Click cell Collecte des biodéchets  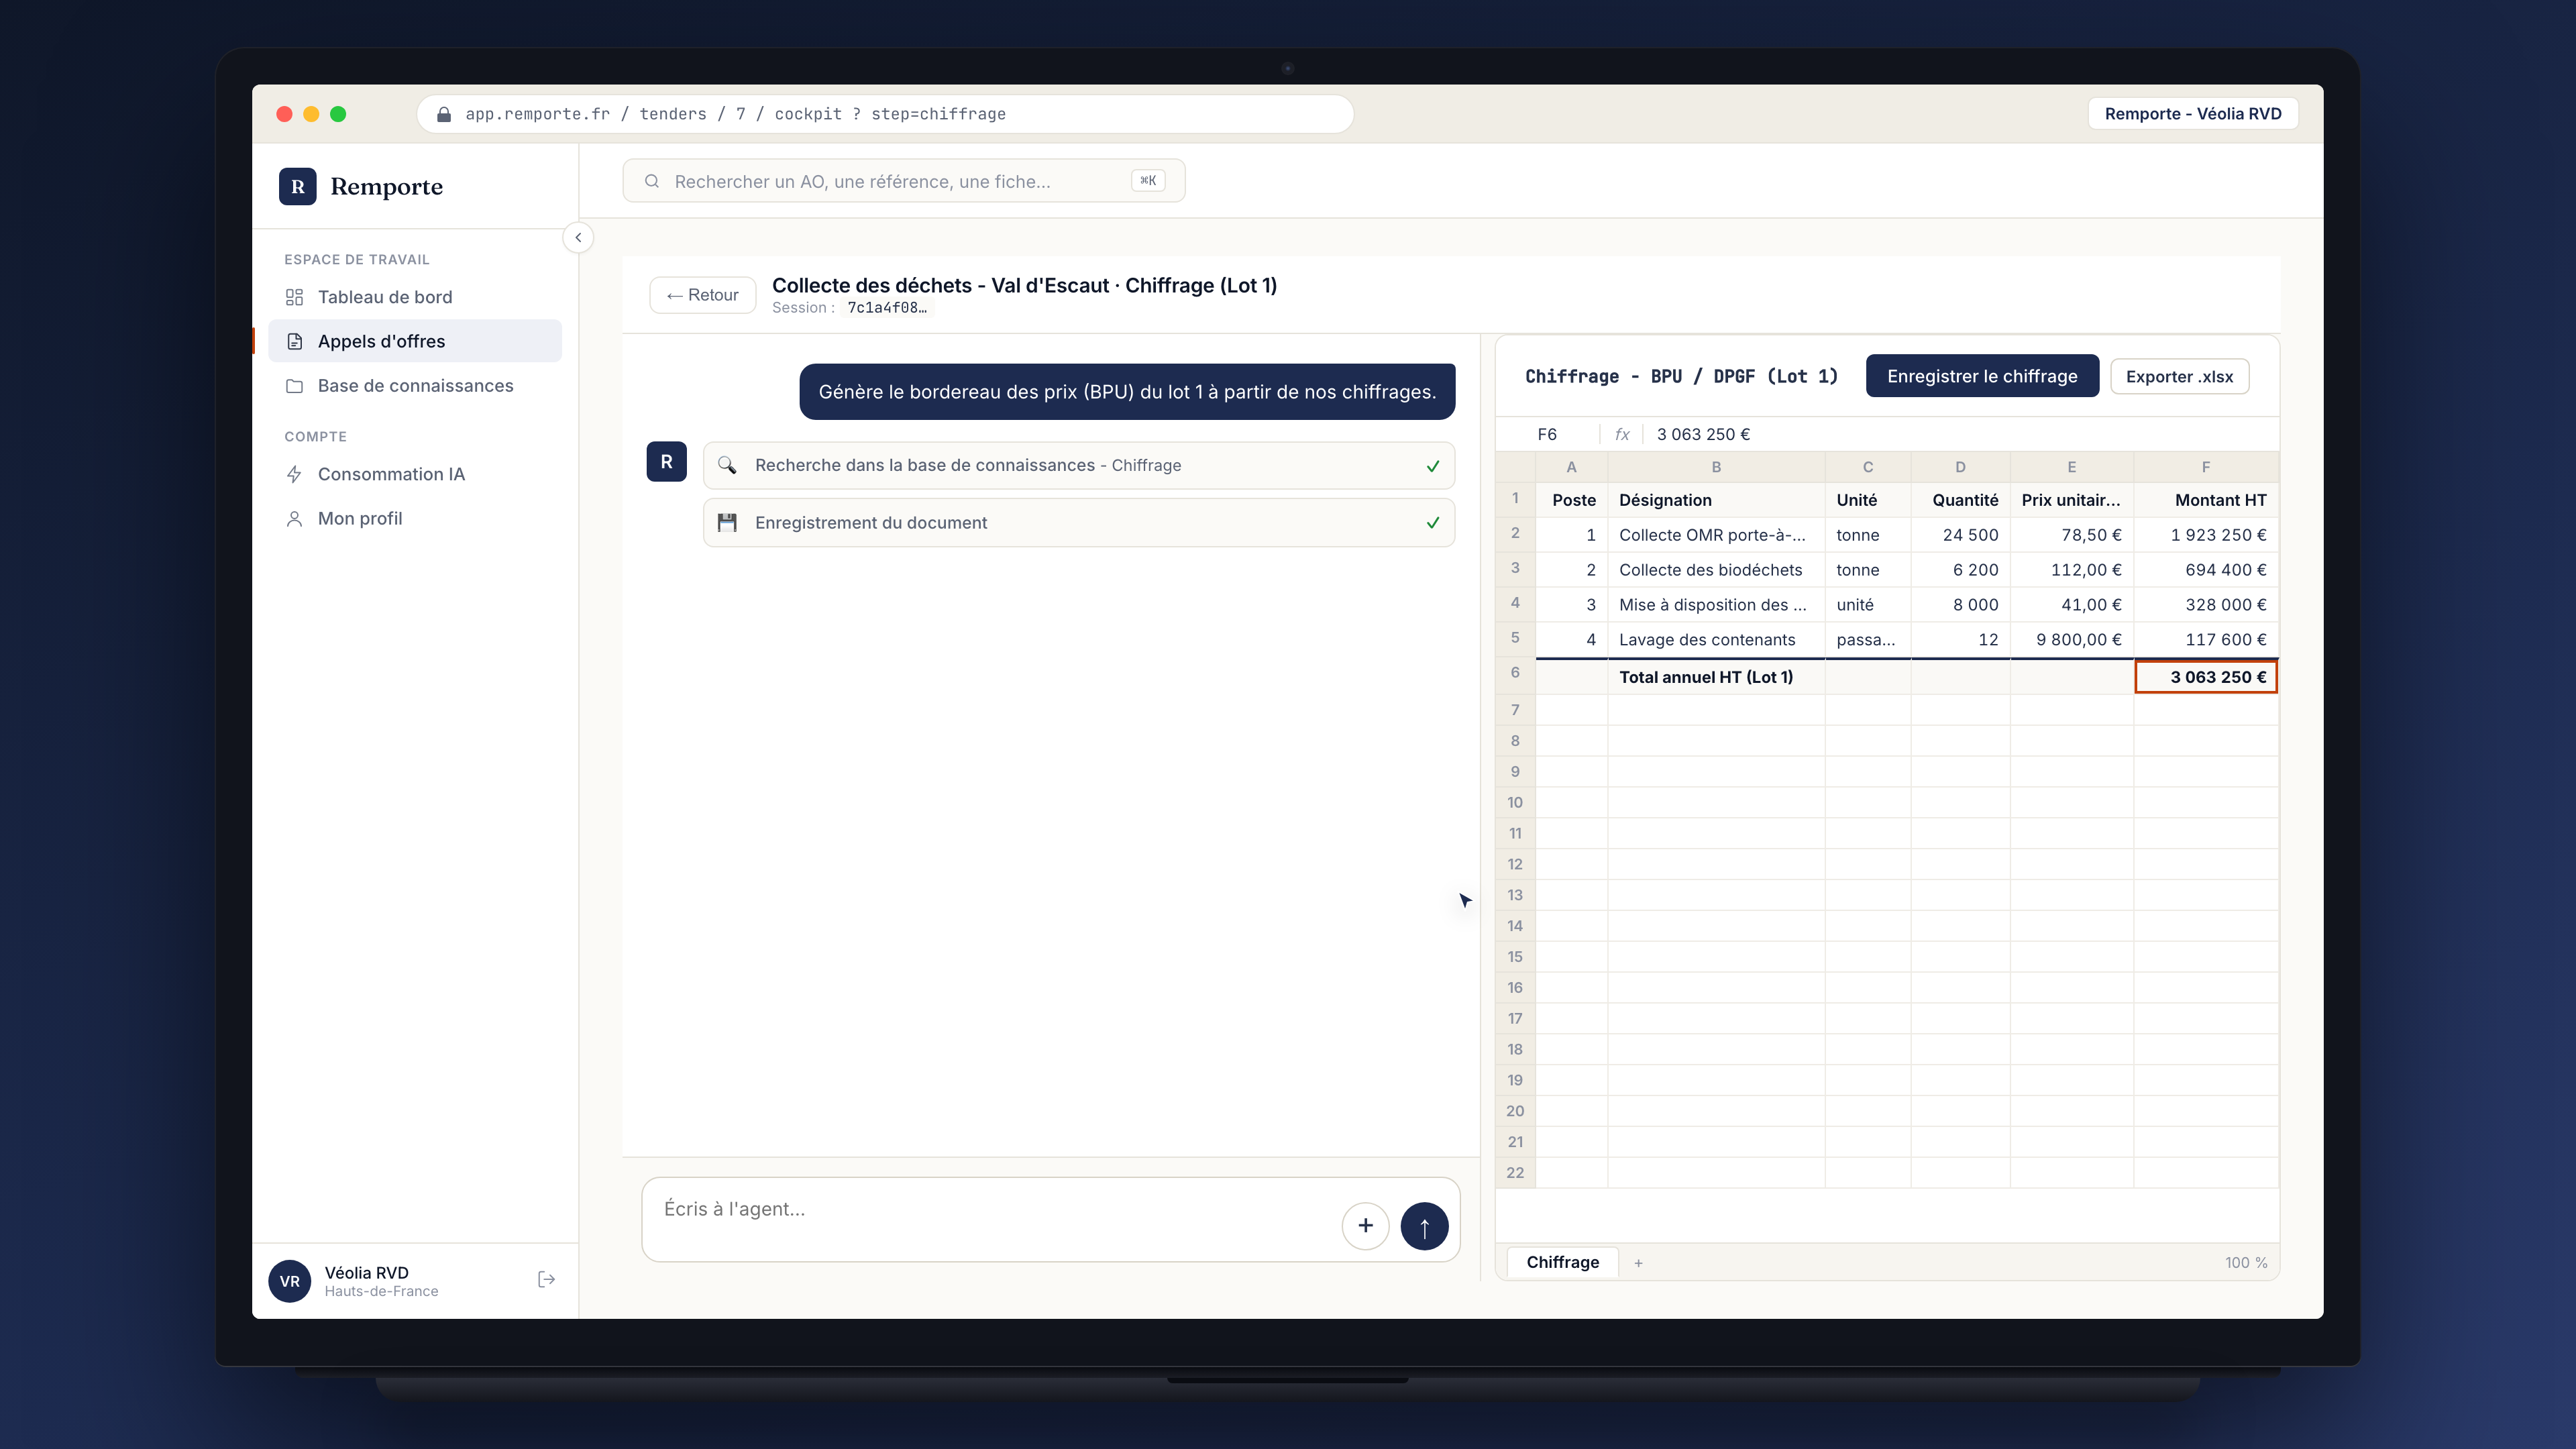1716,570
